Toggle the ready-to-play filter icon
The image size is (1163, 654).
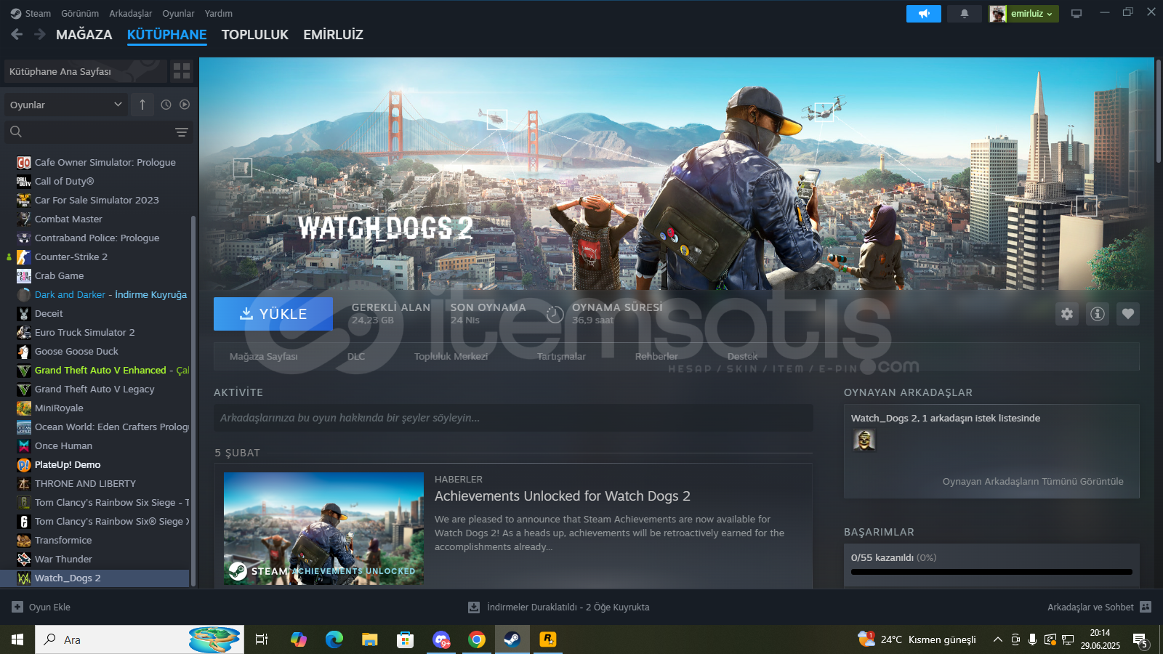click(185, 105)
